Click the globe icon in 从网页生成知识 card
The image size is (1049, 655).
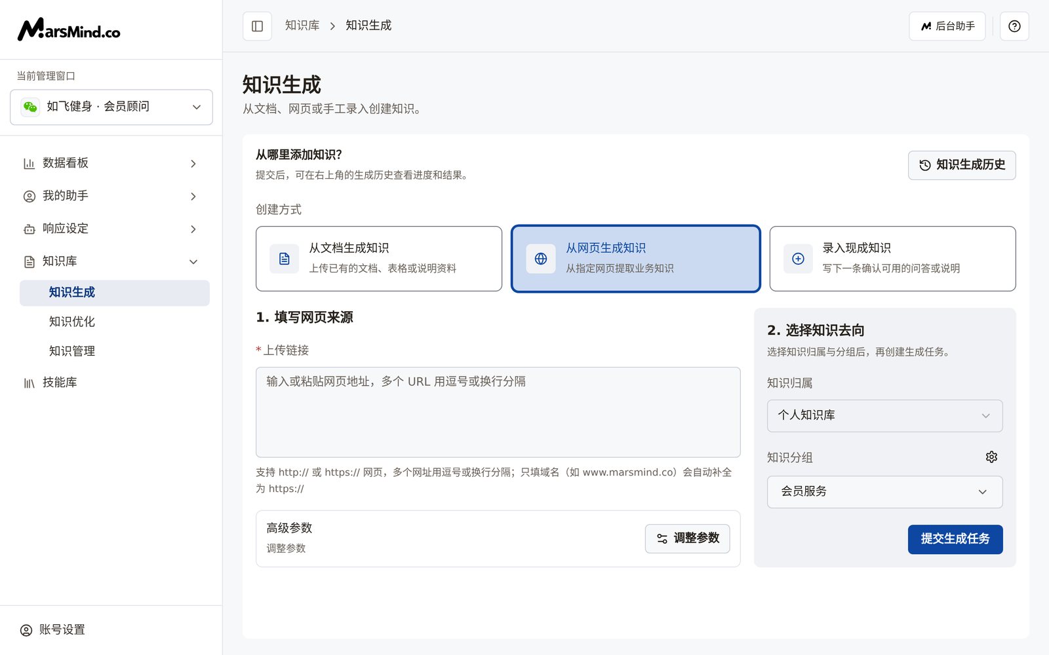(541, 259)
